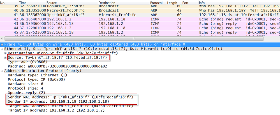Select the Padding field line

pos(57,66)
